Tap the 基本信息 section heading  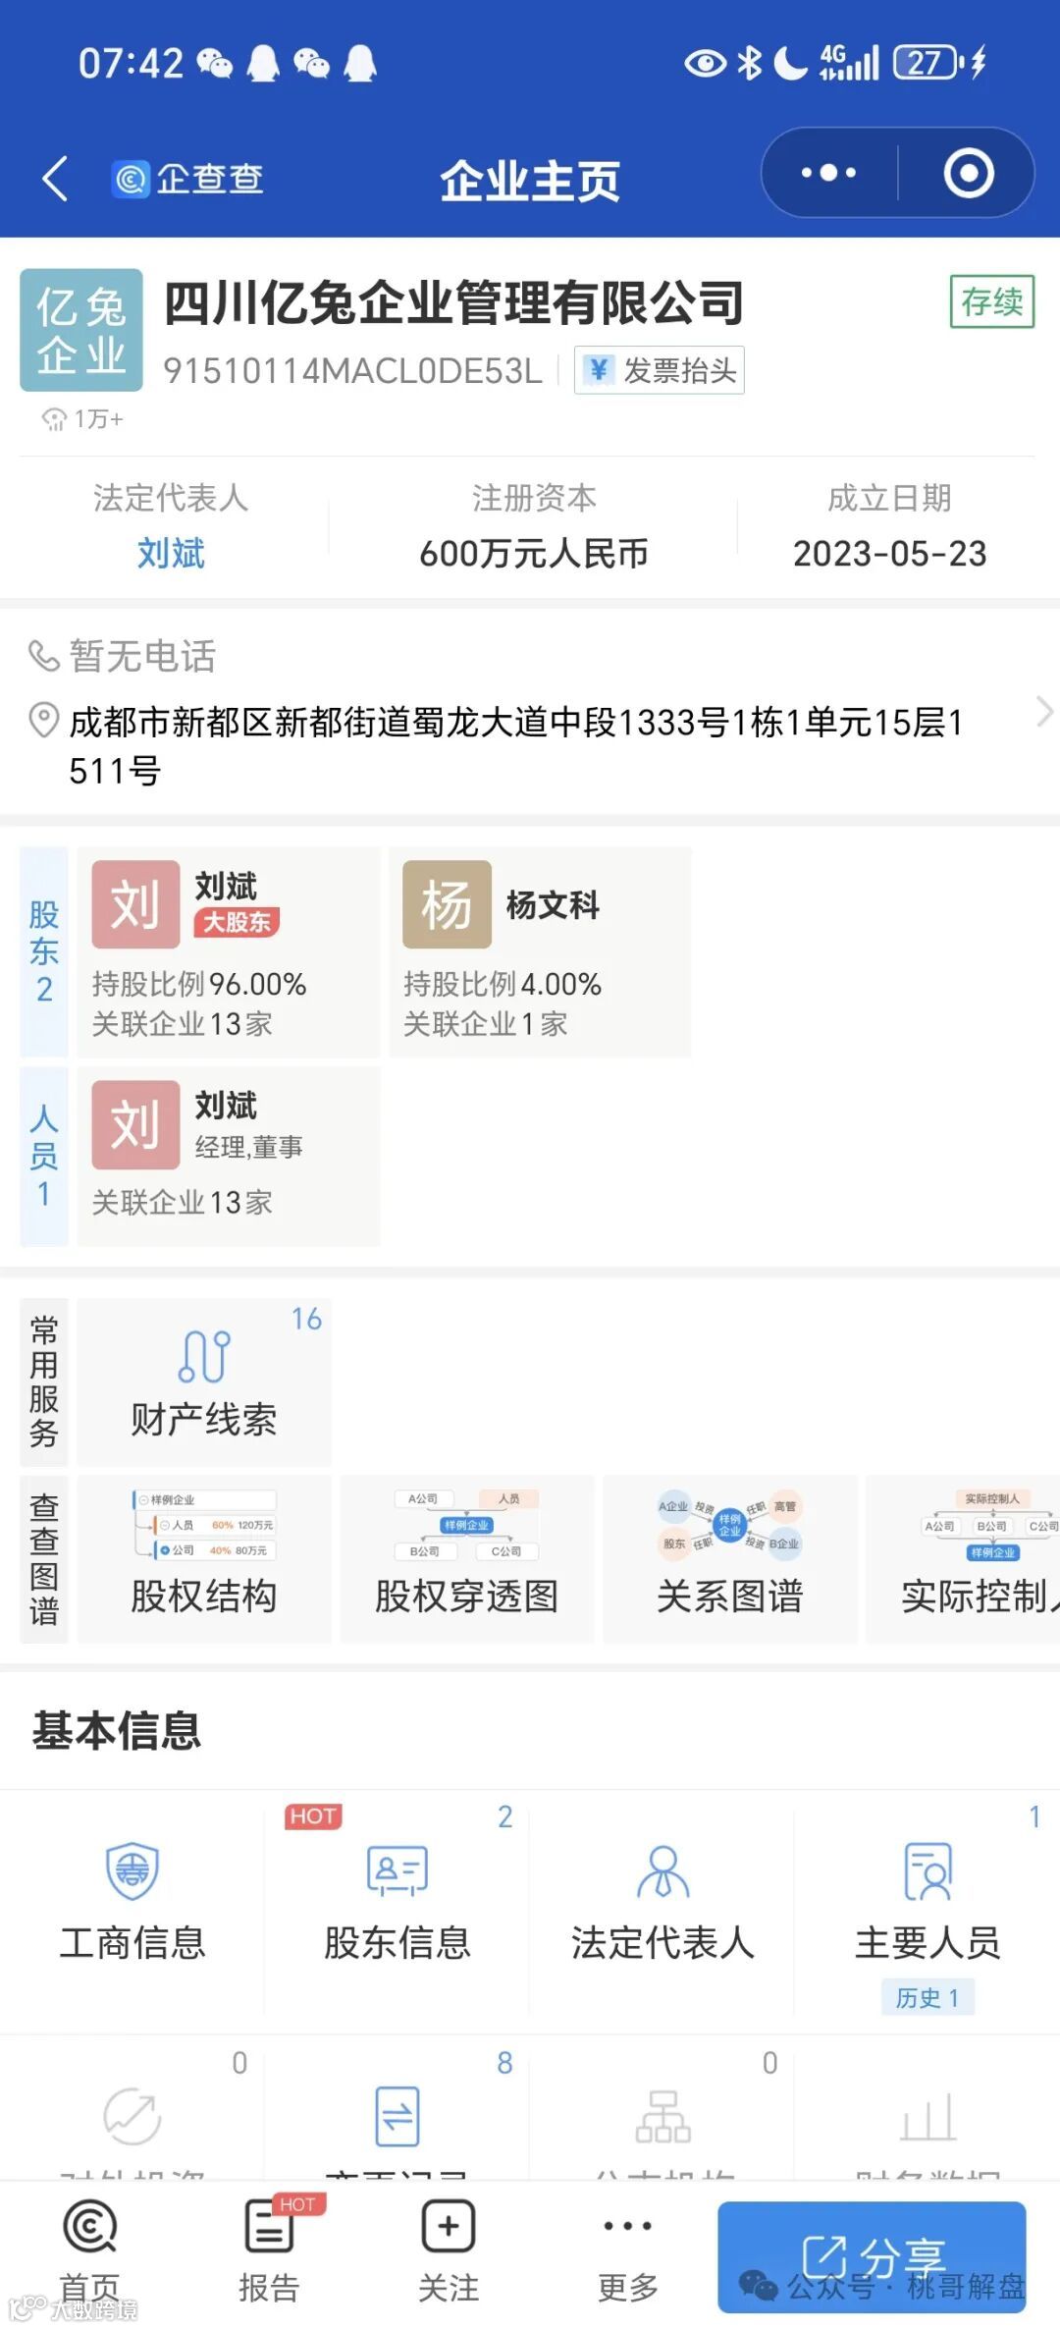pos(117,1730)
